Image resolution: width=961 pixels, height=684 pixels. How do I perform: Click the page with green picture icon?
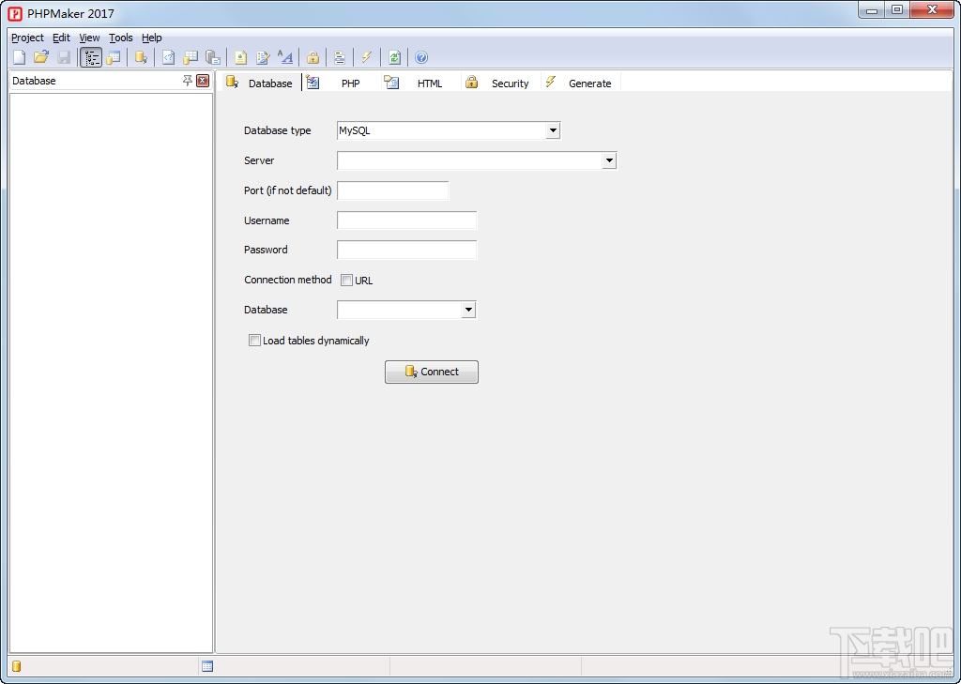tap(240, 57)
